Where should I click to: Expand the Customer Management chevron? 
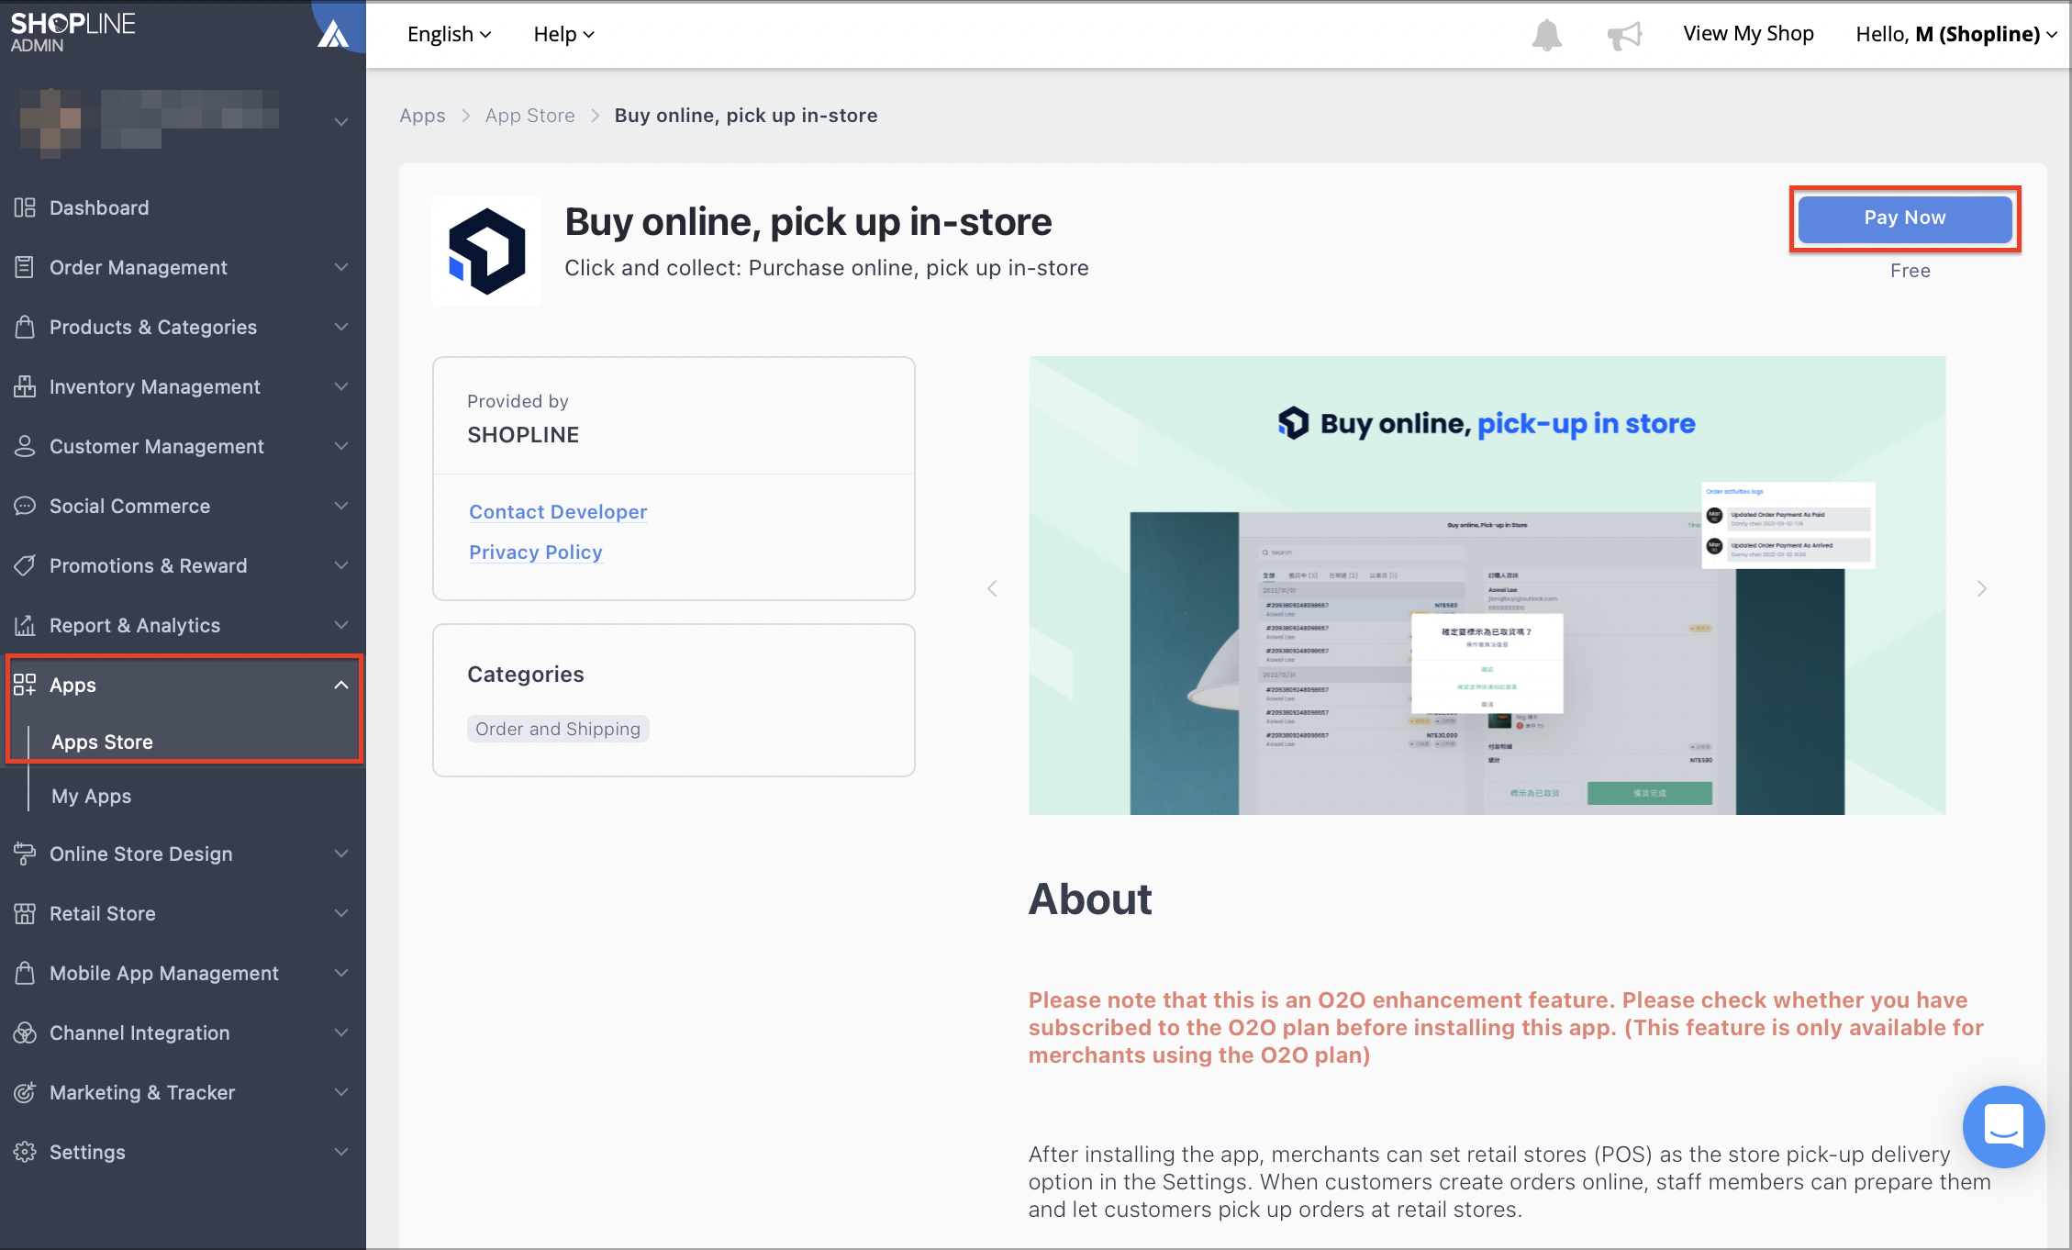coord(341,446)
